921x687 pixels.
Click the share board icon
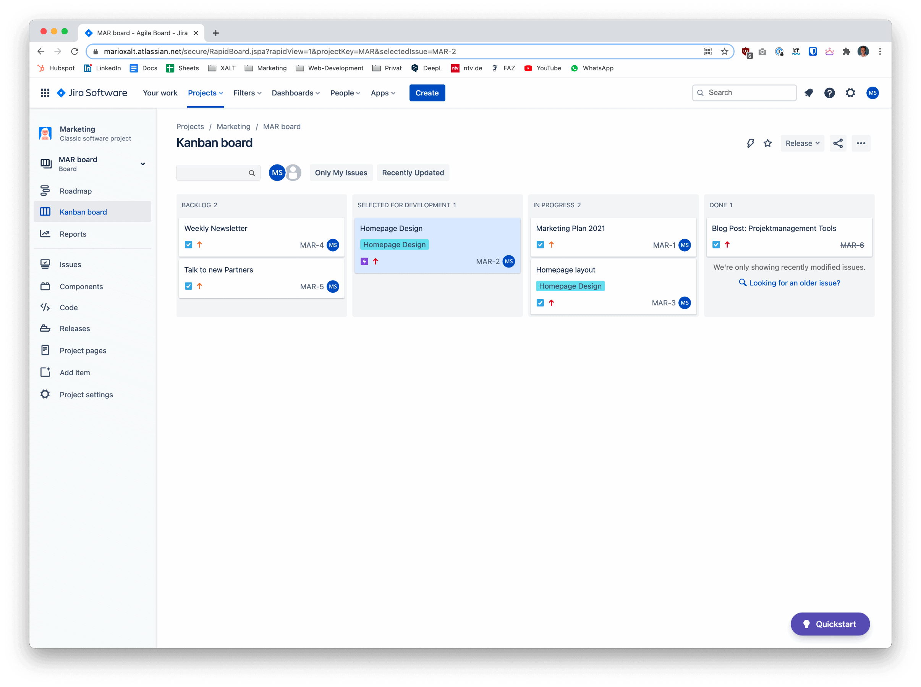837,144
